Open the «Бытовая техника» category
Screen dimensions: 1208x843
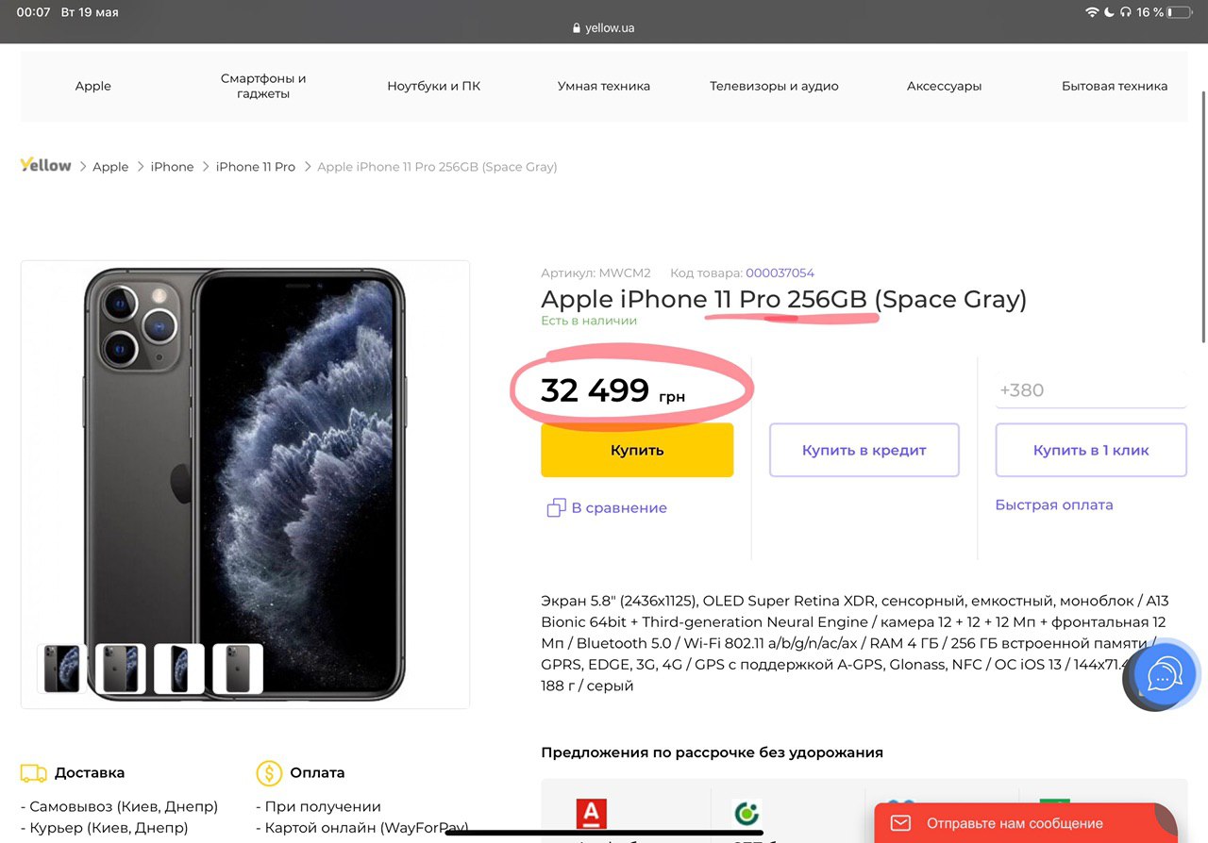(1114, 86)
